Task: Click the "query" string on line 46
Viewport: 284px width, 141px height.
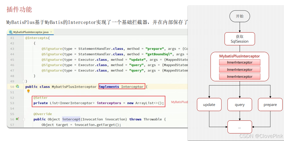Action: 137,65
